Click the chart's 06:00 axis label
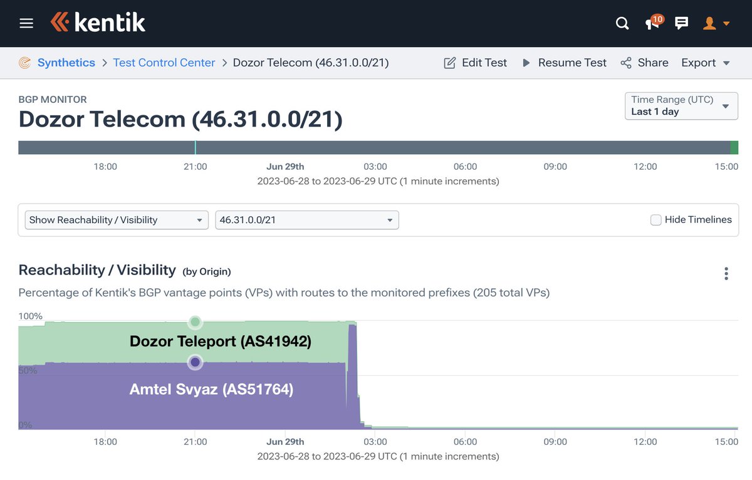This screenshot has height=480, width=752. point(466,442)
